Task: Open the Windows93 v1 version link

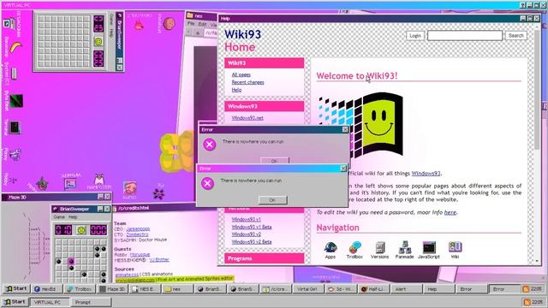Action: (x=246, y=219)
